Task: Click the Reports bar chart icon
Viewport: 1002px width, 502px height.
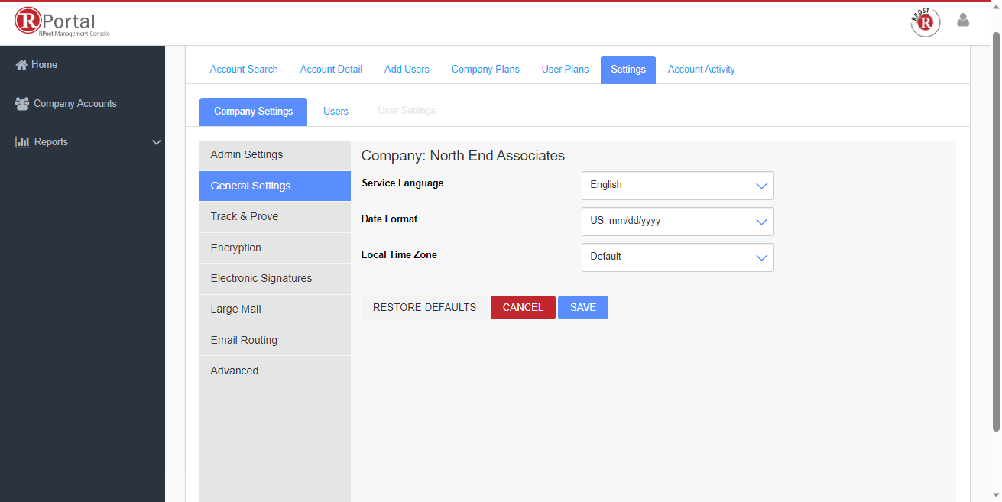Action: [22, 142]
